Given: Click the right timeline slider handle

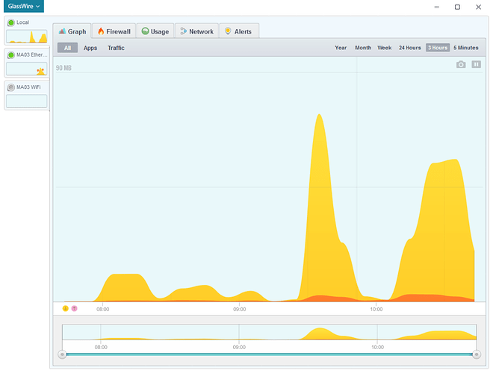Looking at the screenshot, I should (477, 354).
